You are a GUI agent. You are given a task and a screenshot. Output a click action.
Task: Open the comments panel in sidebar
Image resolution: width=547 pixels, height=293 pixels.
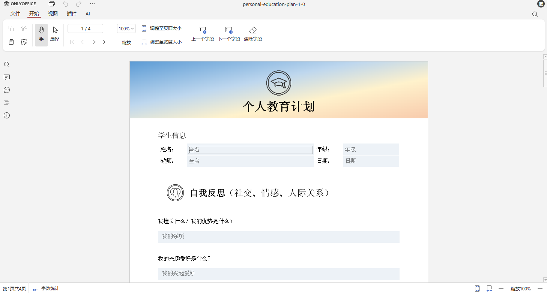(x=7, y=77)
